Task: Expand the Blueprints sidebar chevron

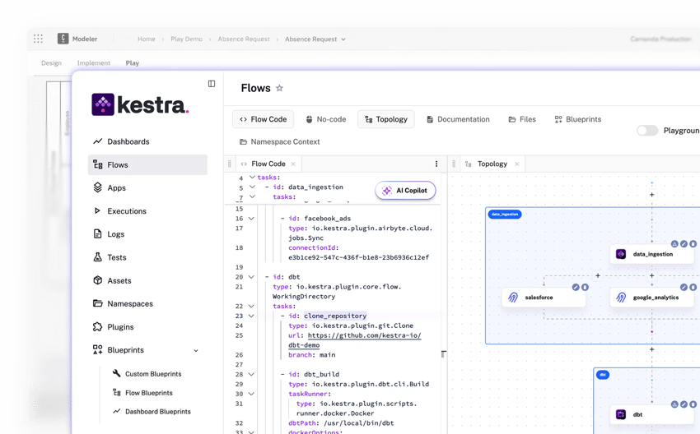Action: (196, 350)
